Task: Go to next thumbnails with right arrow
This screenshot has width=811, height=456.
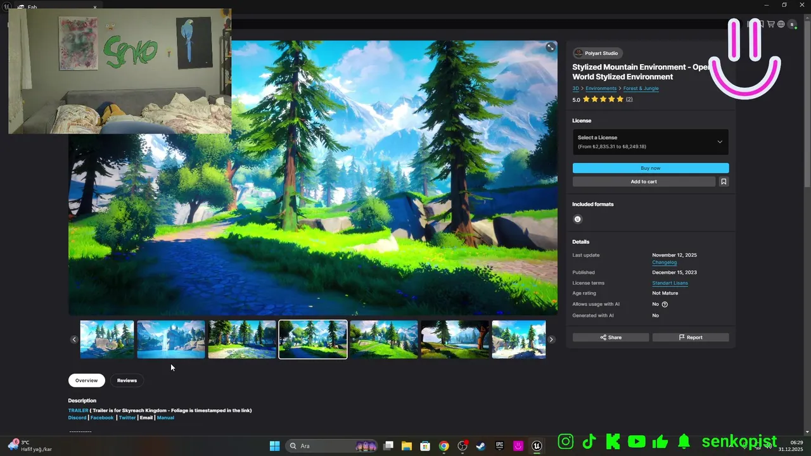Action: pos(551,339)
